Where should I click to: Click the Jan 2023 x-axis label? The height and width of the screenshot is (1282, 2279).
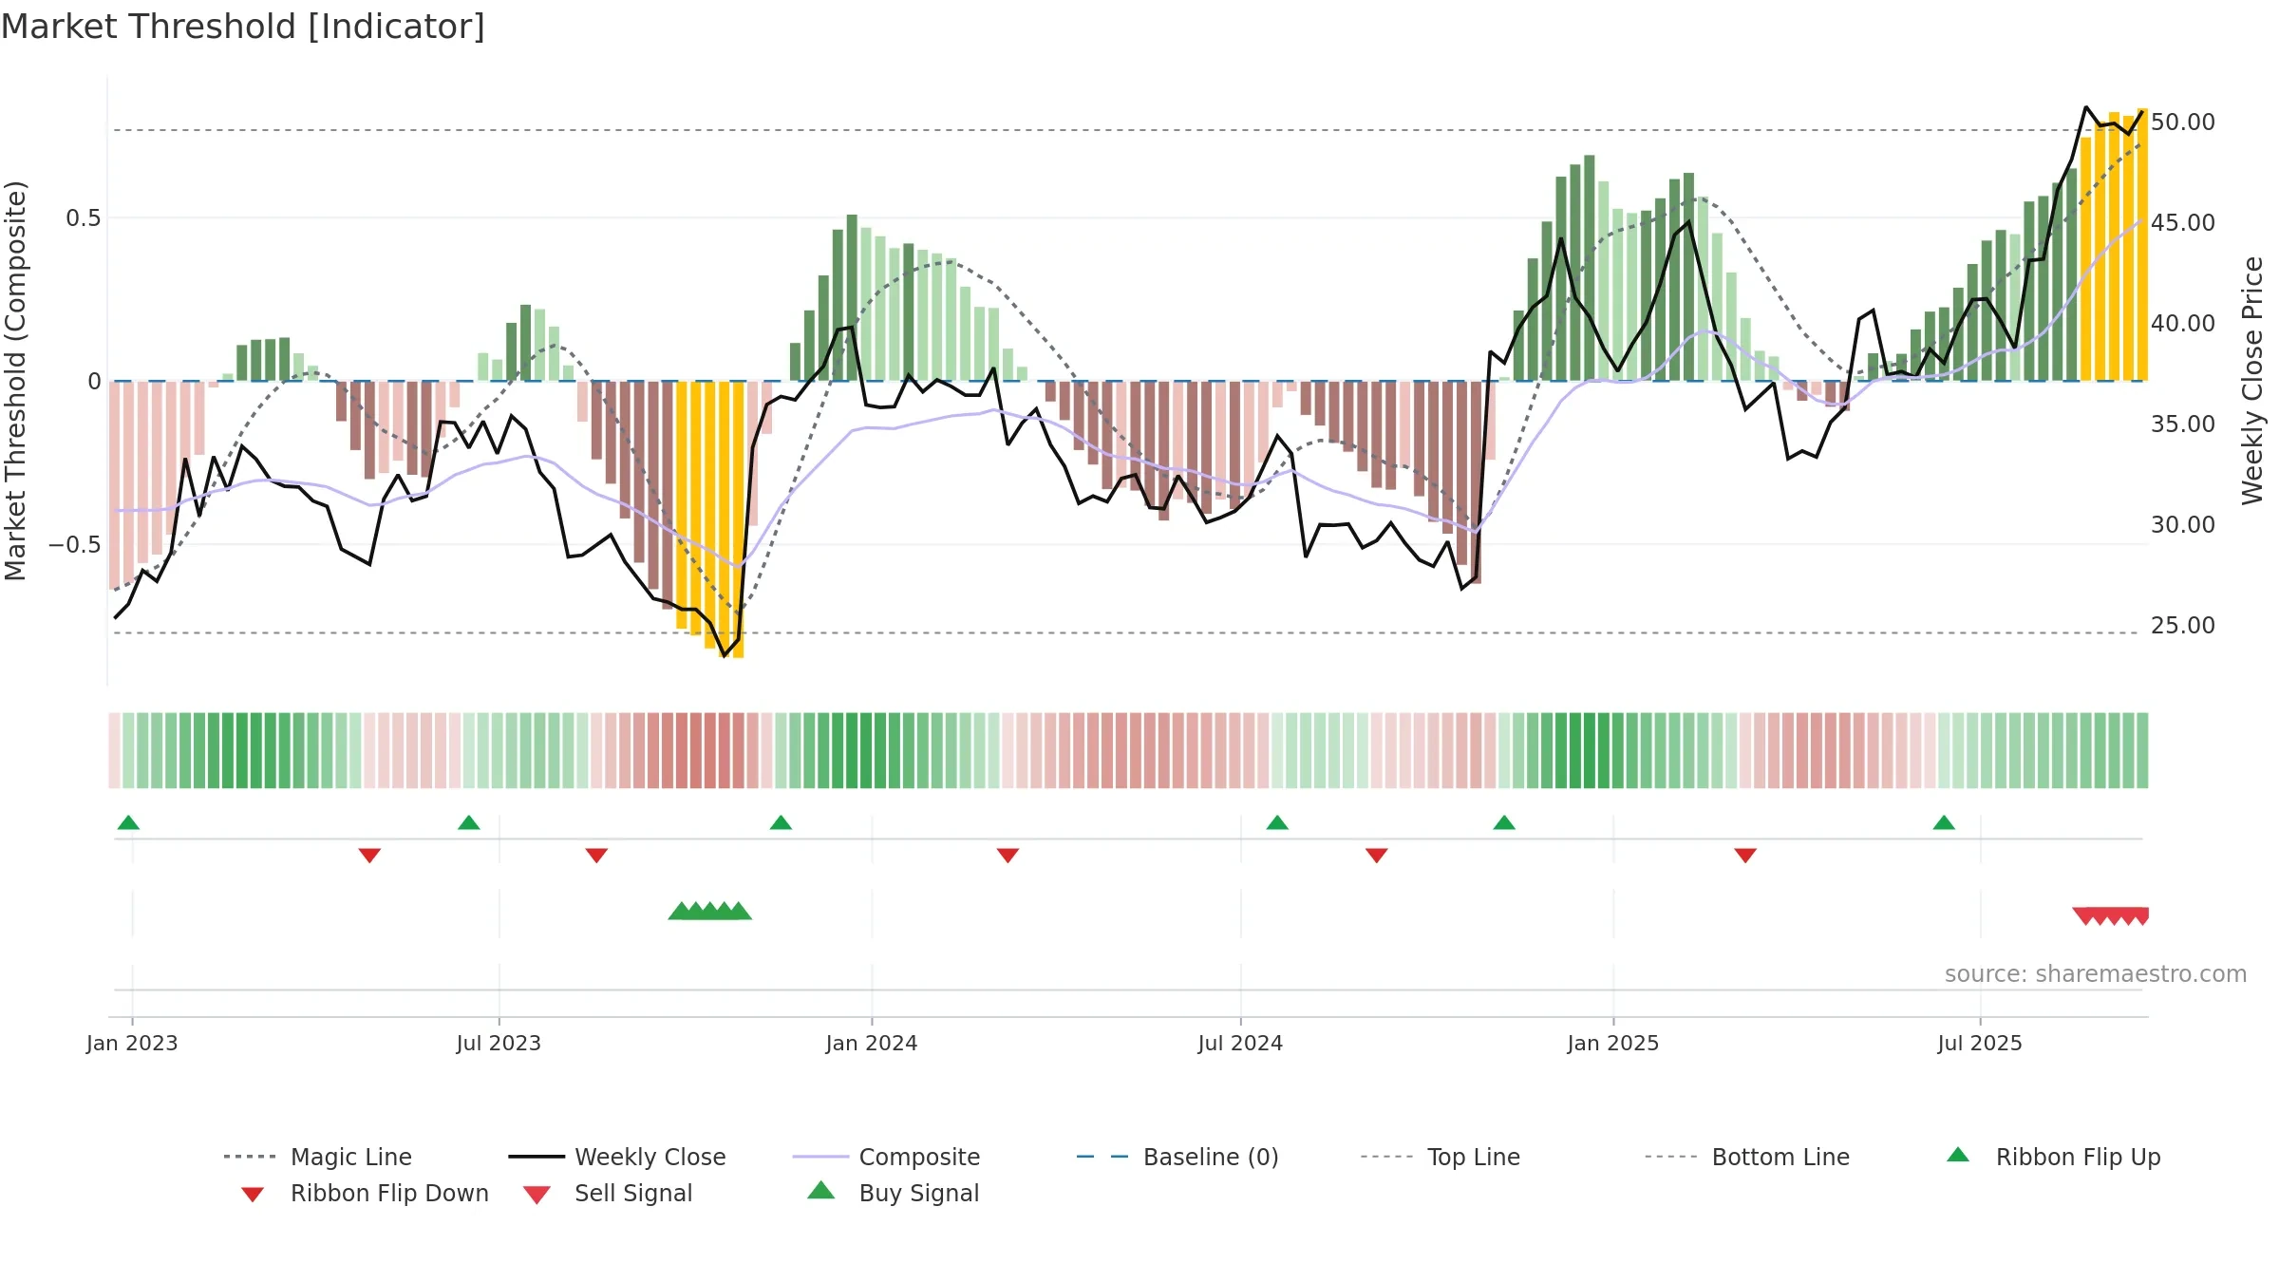[132, 1043]
